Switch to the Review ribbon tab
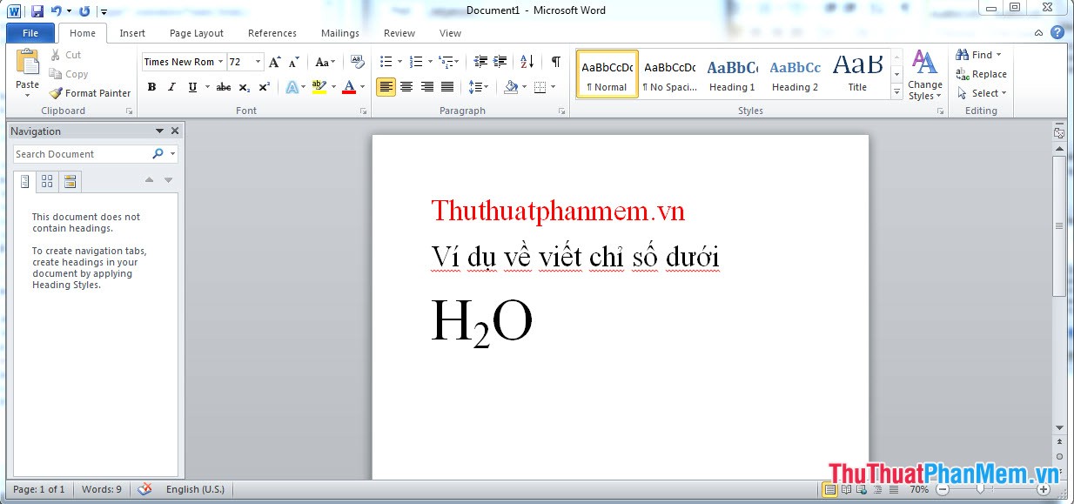 [x=399, y=33]
